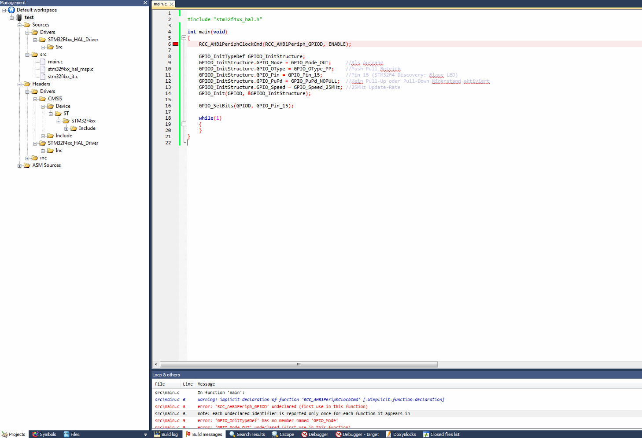The height and width of the screenshot is (438, 642).
Task: Expand the ASM Sources folder
Action: point(19,166)
